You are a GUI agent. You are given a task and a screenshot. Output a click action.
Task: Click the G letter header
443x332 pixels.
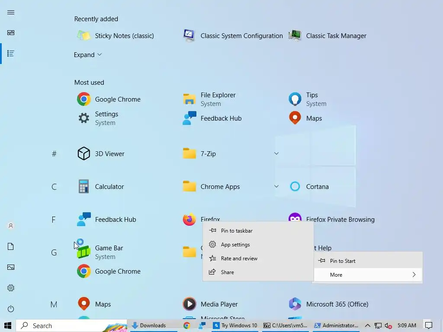pos(54,252)
